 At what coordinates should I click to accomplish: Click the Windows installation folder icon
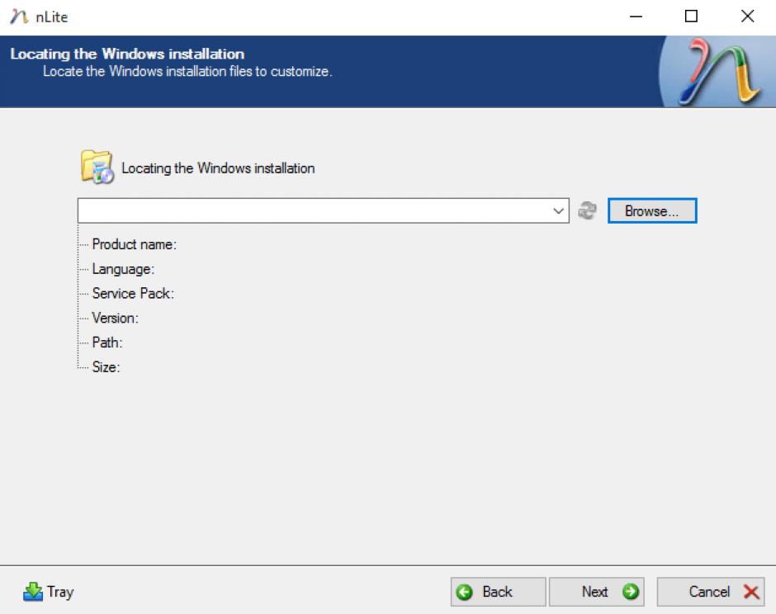(97, 167)
